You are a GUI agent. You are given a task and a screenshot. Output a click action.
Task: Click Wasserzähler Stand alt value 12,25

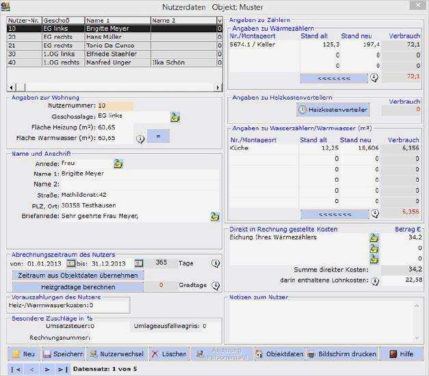[x=319, y=148]
